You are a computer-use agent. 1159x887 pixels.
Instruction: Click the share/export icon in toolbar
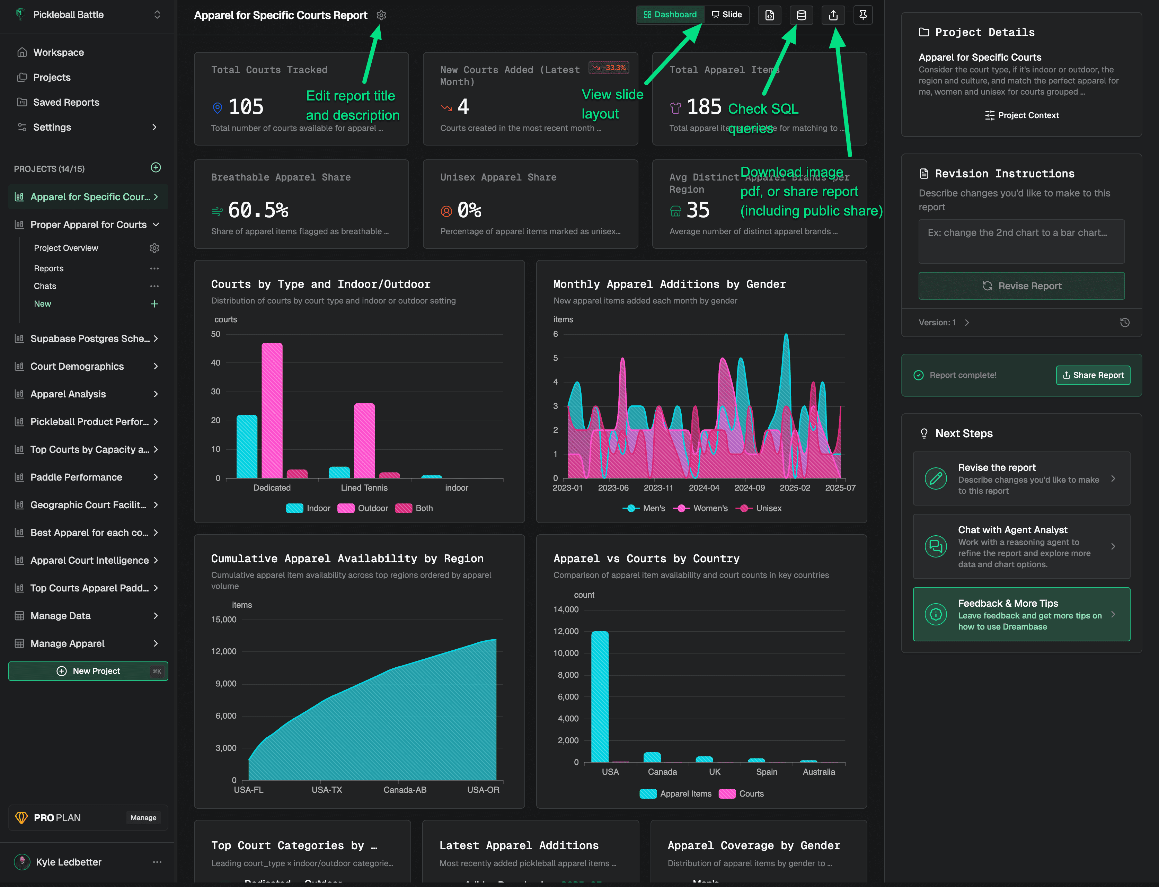coord(833,15)
